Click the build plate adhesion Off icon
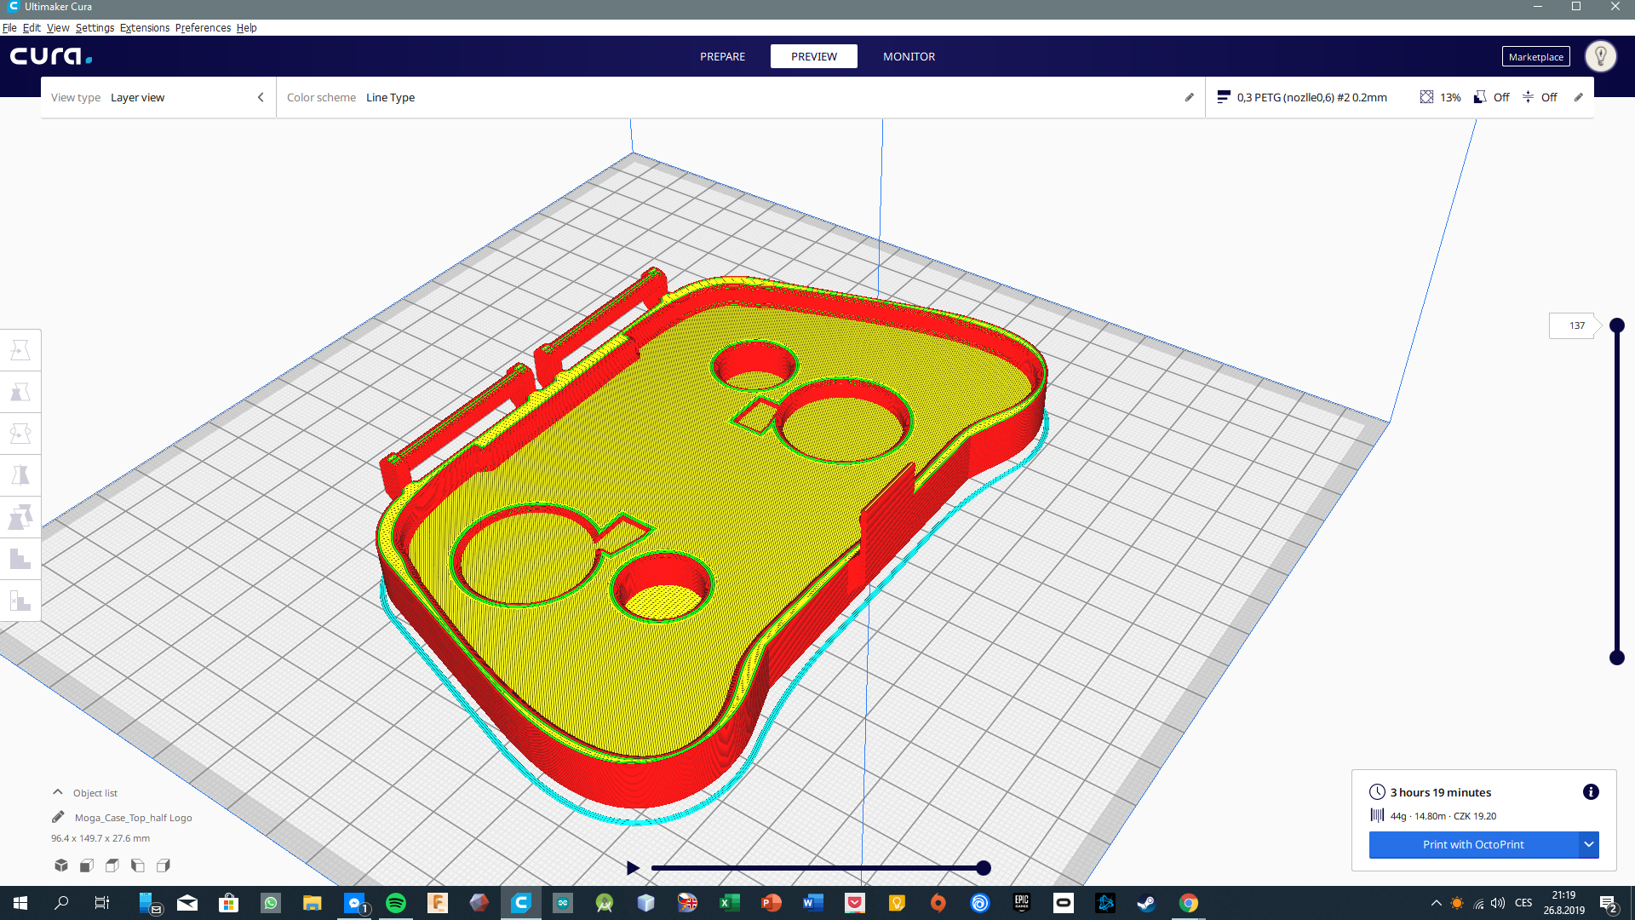Viewport: 1635px width, 920px height. point(1529,97)
